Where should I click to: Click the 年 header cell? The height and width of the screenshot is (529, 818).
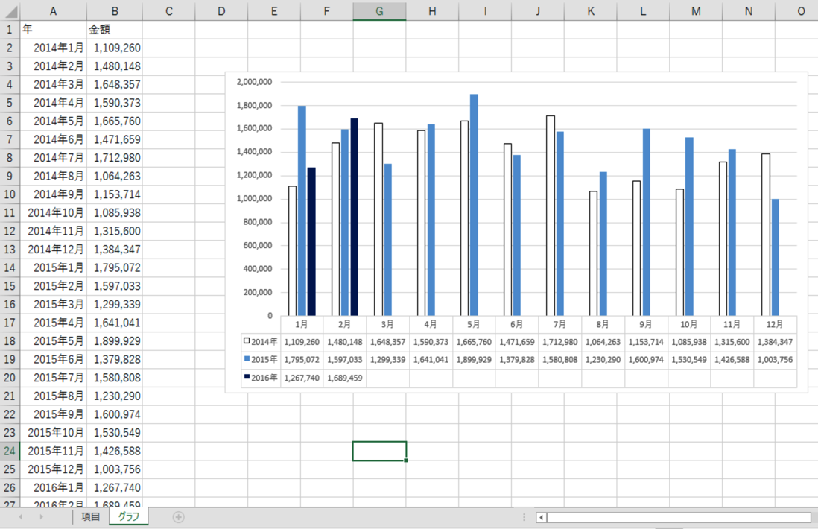pyautogui.click(x=53, y=30)
